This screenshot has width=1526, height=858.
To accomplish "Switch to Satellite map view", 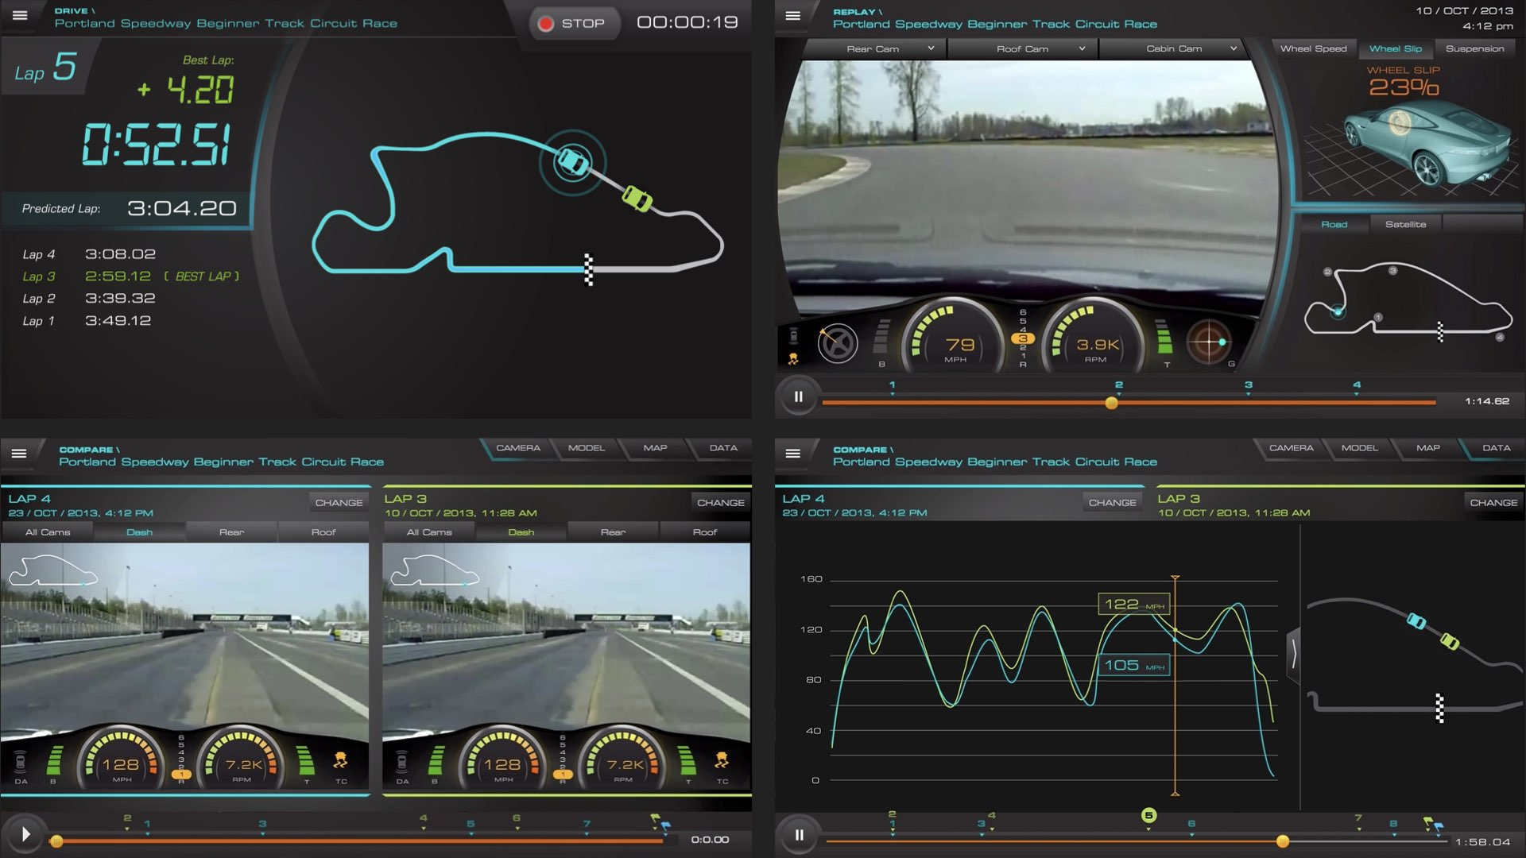I will pos(1405,225).
